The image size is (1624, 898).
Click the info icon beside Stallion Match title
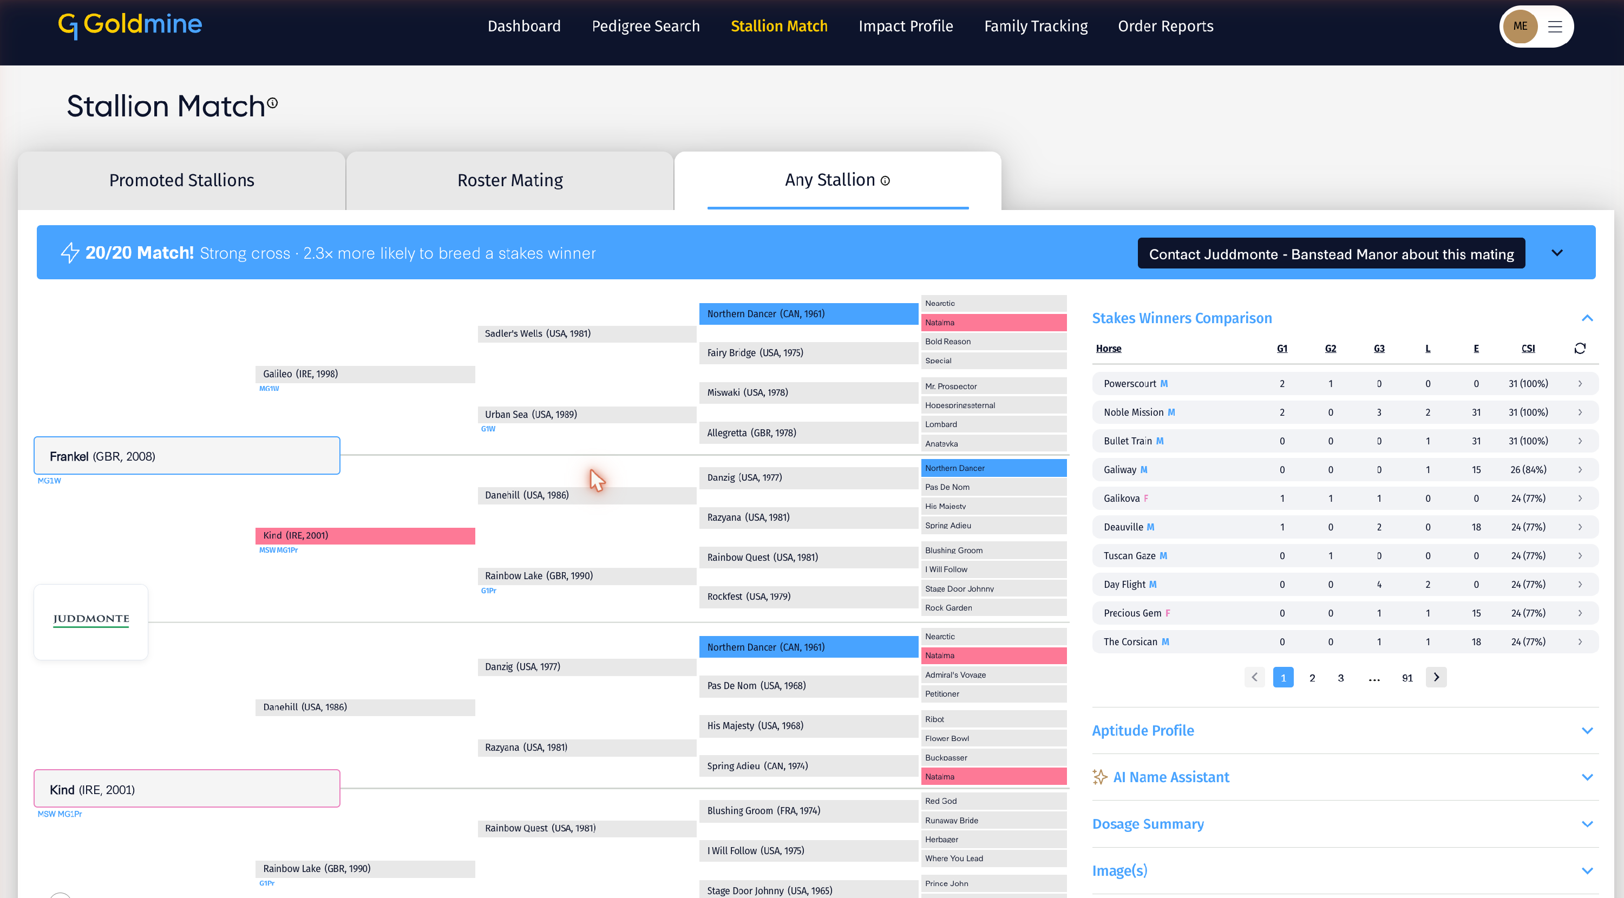tap(272, 103)
